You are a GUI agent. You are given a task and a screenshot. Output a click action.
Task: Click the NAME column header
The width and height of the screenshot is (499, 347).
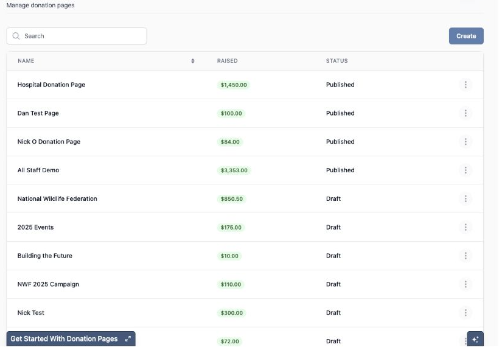[x=26, y=61]
